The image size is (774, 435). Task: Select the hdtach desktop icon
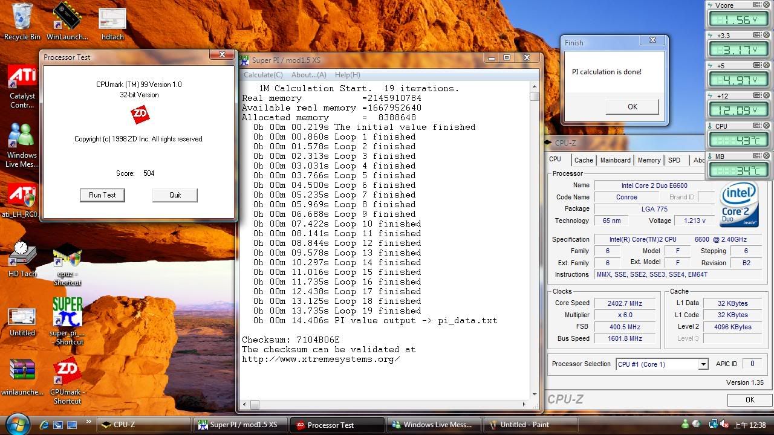click(x=112, y=24)
